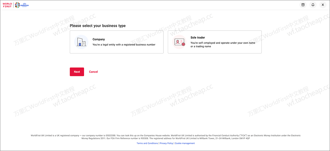Click the WorldFirst UK Limited footer disclaimer
The image size is (330, 151).
(x=166, y=137)
